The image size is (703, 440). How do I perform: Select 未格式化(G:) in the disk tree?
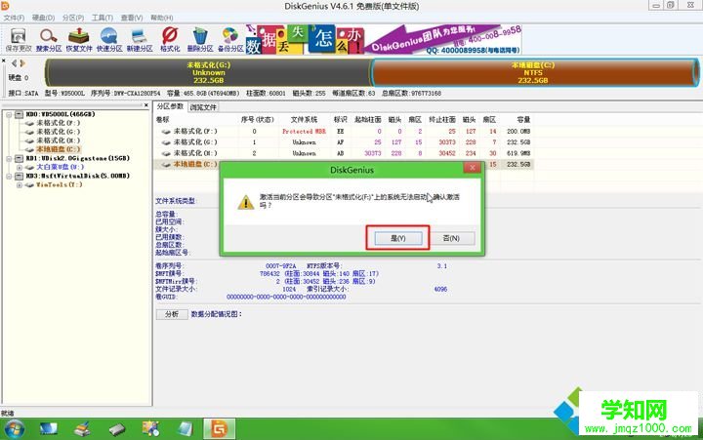59,132
